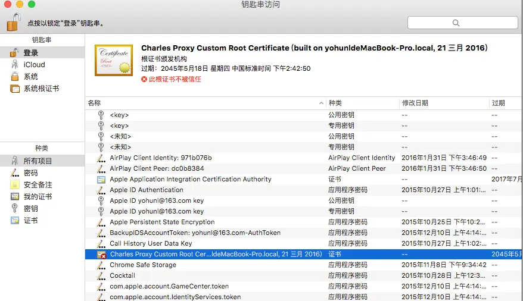Image resolution: width=523 pixels, height=301 pixels.
Task: Click the 2016年1月31日 下午3:46:49 date cell
Action: [x=444, y=158]
